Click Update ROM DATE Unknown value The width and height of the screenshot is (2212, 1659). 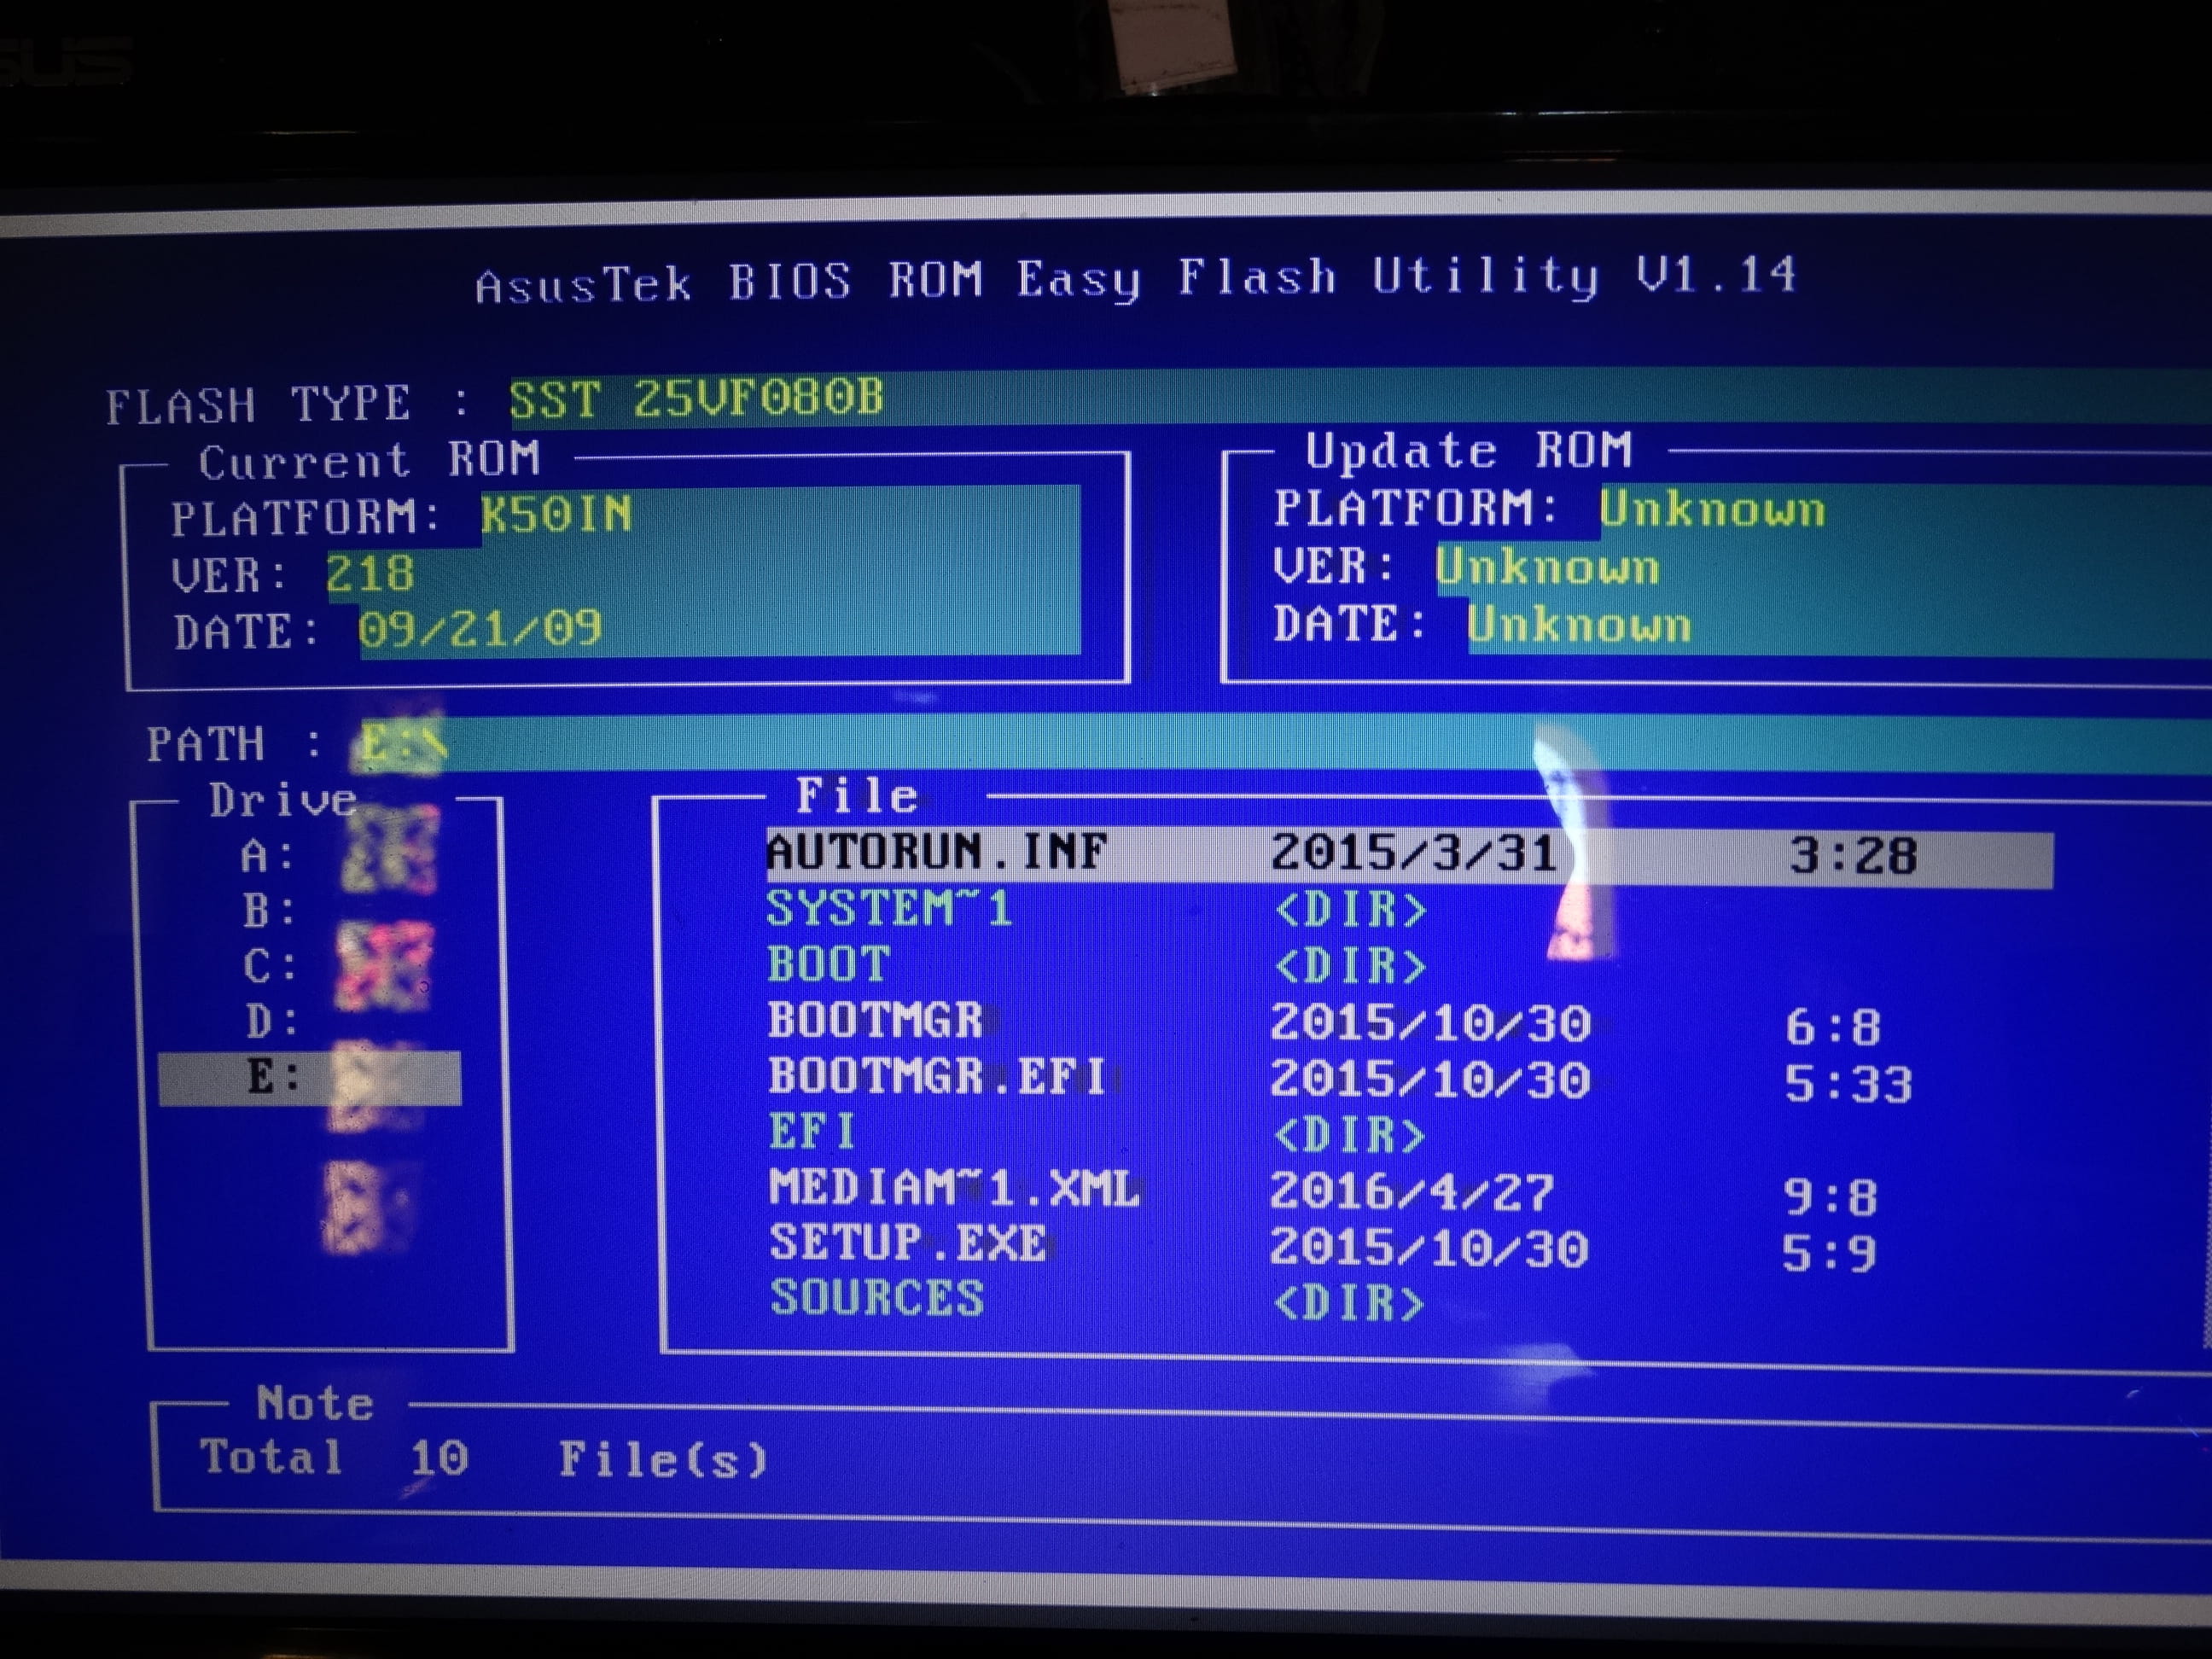pyautogui.click(x=1579, y=626)
